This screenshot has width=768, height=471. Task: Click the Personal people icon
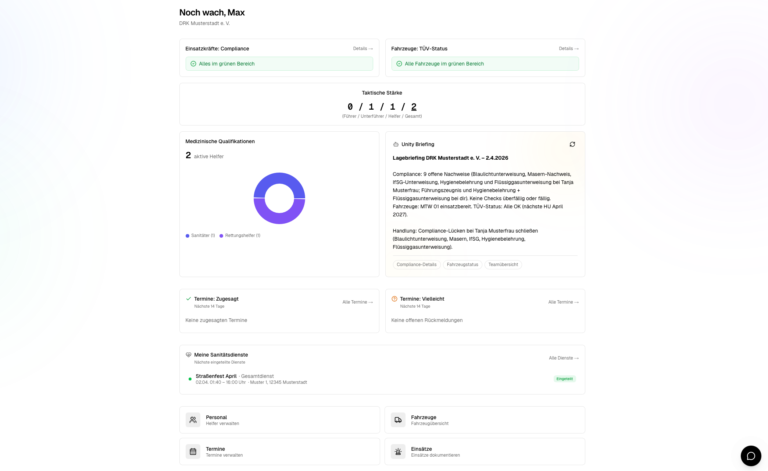point(193,420)
